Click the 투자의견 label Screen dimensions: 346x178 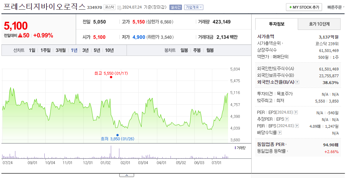click(265, 94)
